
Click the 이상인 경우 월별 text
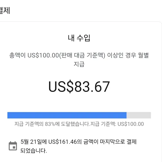point(128,55)
